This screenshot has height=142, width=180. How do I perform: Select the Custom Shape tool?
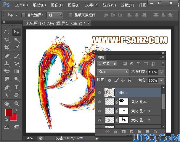tap(17, 95)
